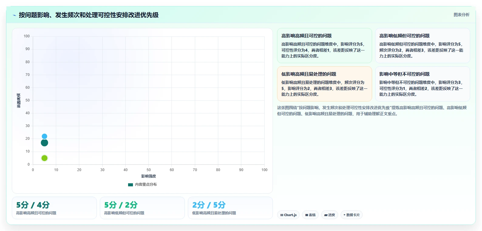The image size is (482, 231).
Task: Click the 100 tick on the x-axis
Action: tap(264, 170)
